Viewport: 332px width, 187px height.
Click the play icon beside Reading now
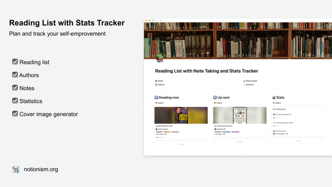tap(156, 97)
